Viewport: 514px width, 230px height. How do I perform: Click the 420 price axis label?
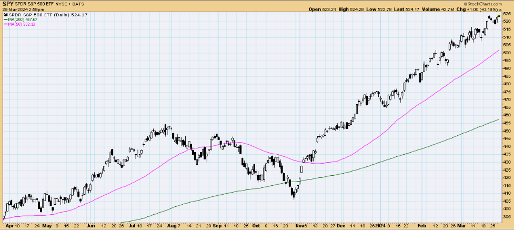coord(506,177)
